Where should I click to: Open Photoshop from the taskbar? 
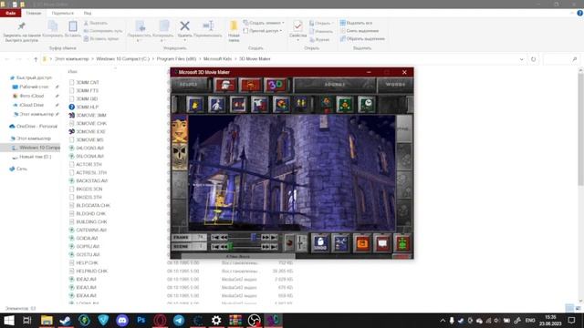tap(141, 320)
